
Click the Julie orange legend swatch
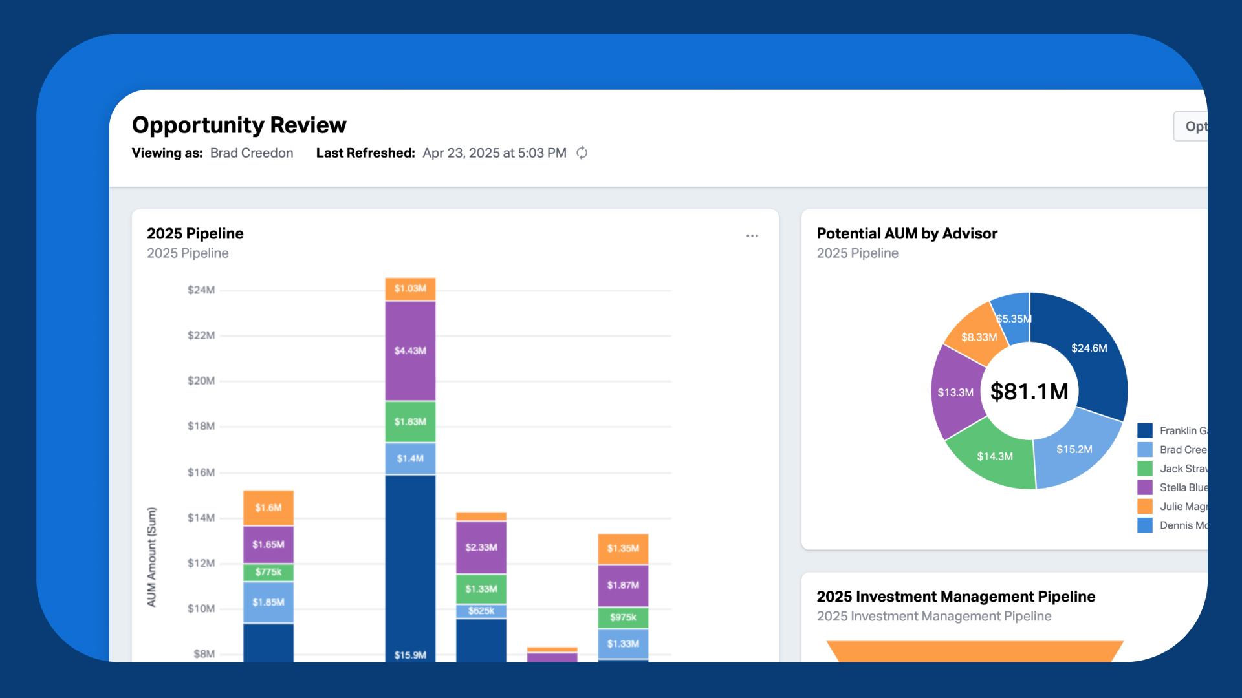1144,506
